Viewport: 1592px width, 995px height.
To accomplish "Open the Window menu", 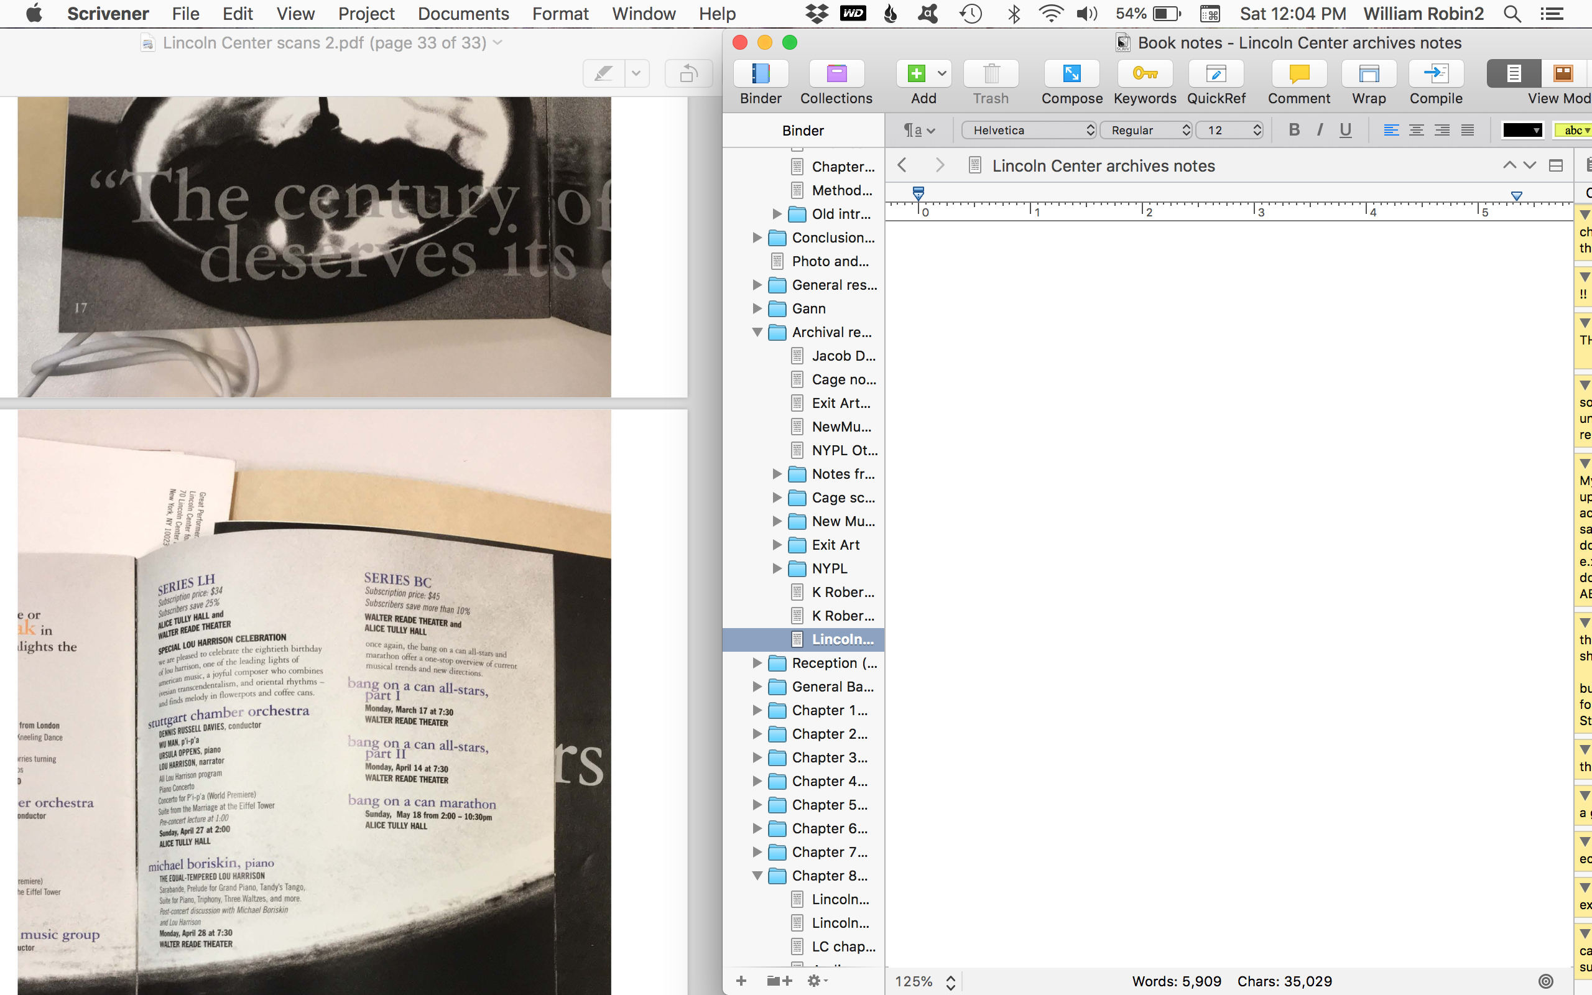I will pyautogui.click(x=644, y=14).
